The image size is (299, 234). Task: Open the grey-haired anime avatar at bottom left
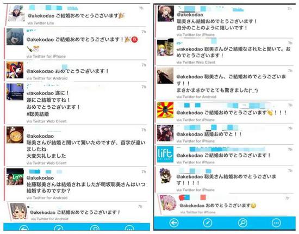[18, 211]
